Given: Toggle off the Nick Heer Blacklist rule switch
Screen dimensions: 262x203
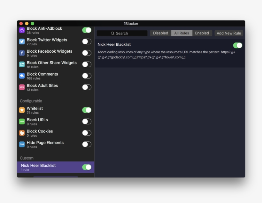Looking at the screenshot, I should click(x=238, y=45).
